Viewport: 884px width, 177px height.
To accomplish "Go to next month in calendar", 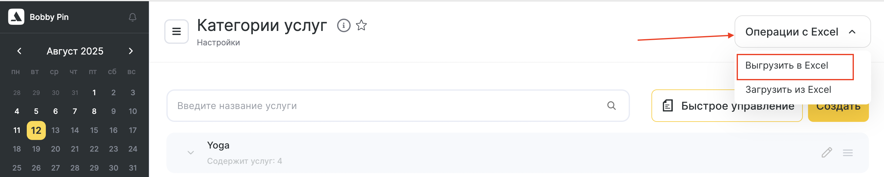I will 131,51.
